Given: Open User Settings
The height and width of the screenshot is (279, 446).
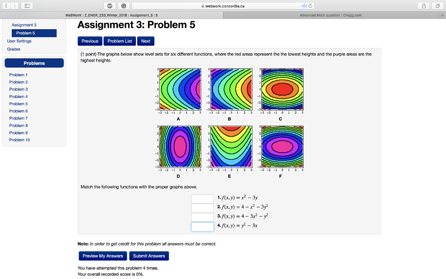Looking at the screenshot, I should [x=19, y=41].
